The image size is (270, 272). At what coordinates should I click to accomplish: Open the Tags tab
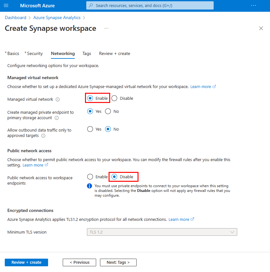coord(87,54)
